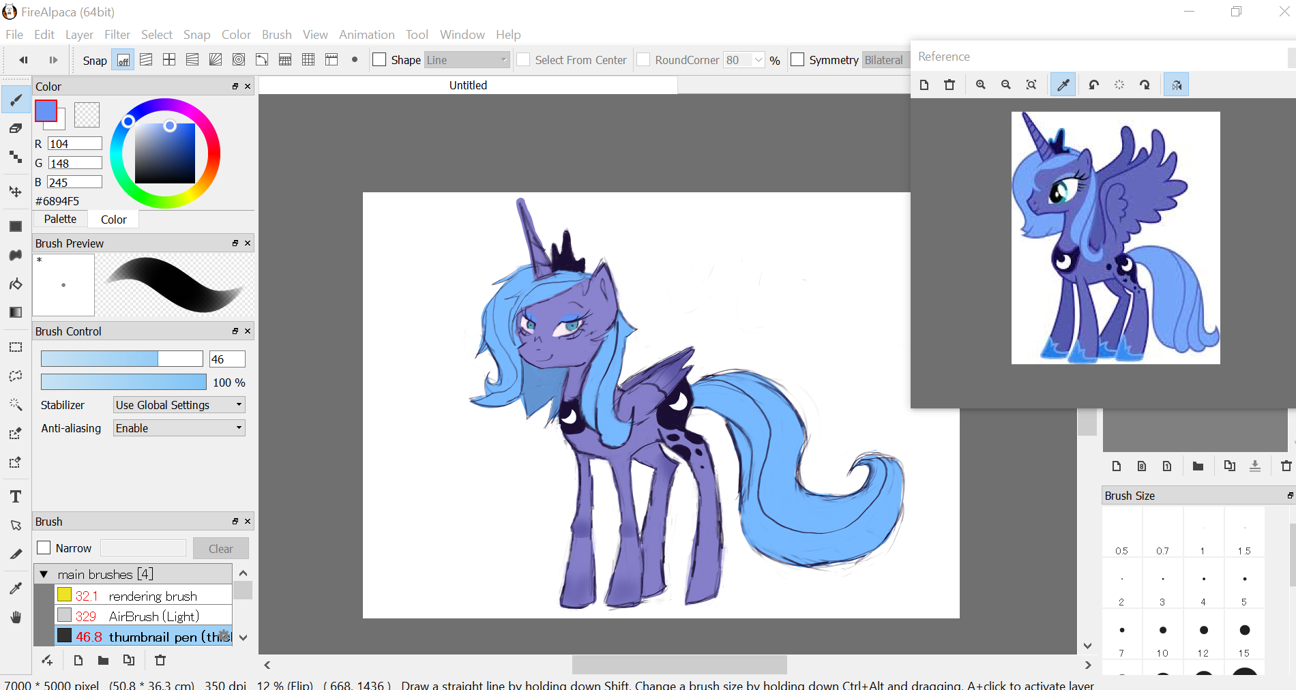The height and width of the screenshot is (690, 1296).
Task: Select the thumbnail pen brush
Action: pyautogui.click(x=144, y=636)
